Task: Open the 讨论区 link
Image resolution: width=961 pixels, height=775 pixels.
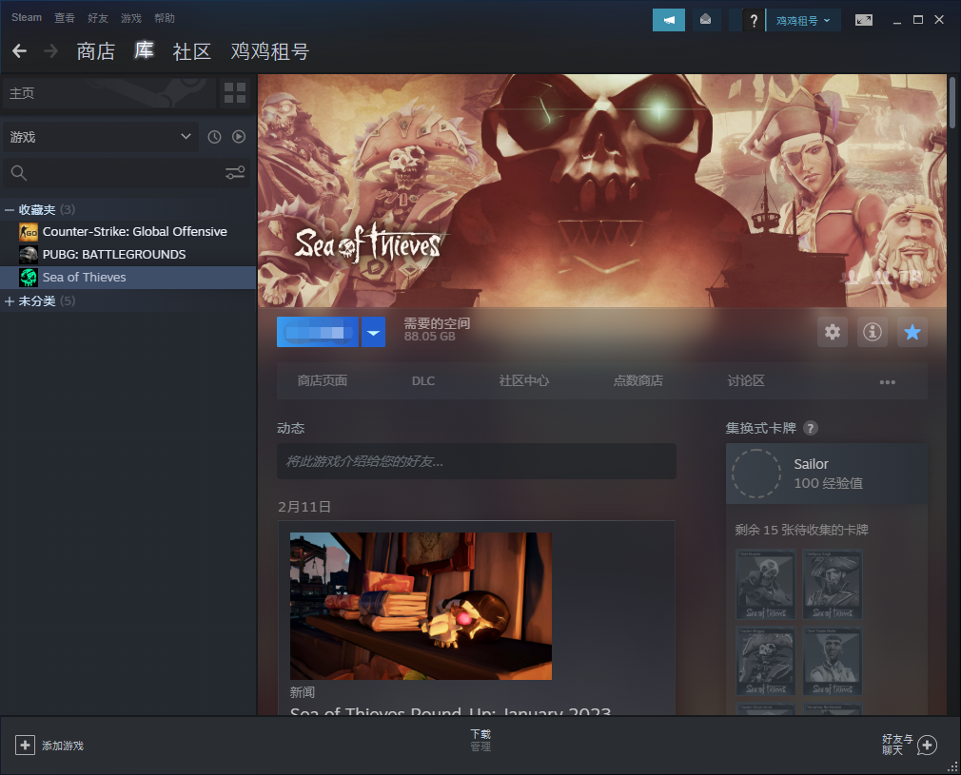Action: click(746, 381)
